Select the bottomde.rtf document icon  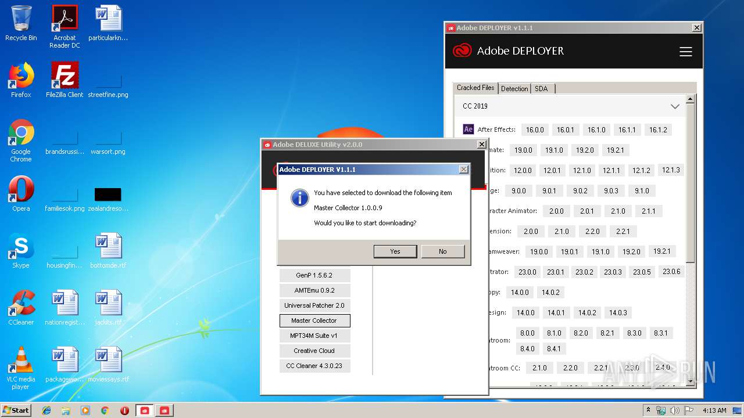(x=108, y=251)
